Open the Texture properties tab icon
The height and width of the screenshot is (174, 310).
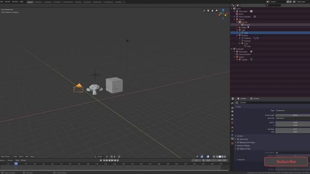[232, 143]
